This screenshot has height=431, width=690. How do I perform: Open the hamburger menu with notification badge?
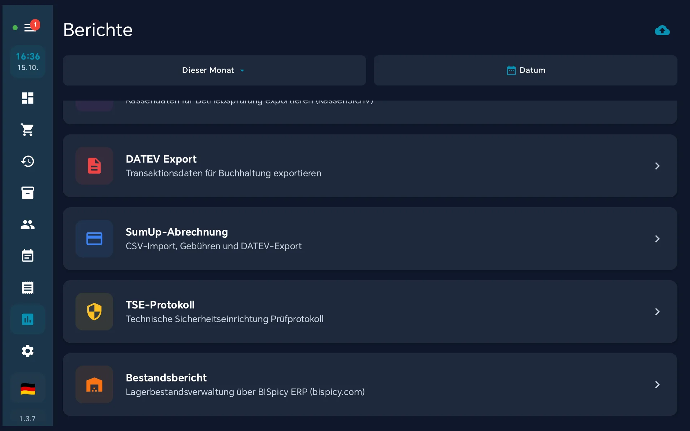[x=30, y=27]
